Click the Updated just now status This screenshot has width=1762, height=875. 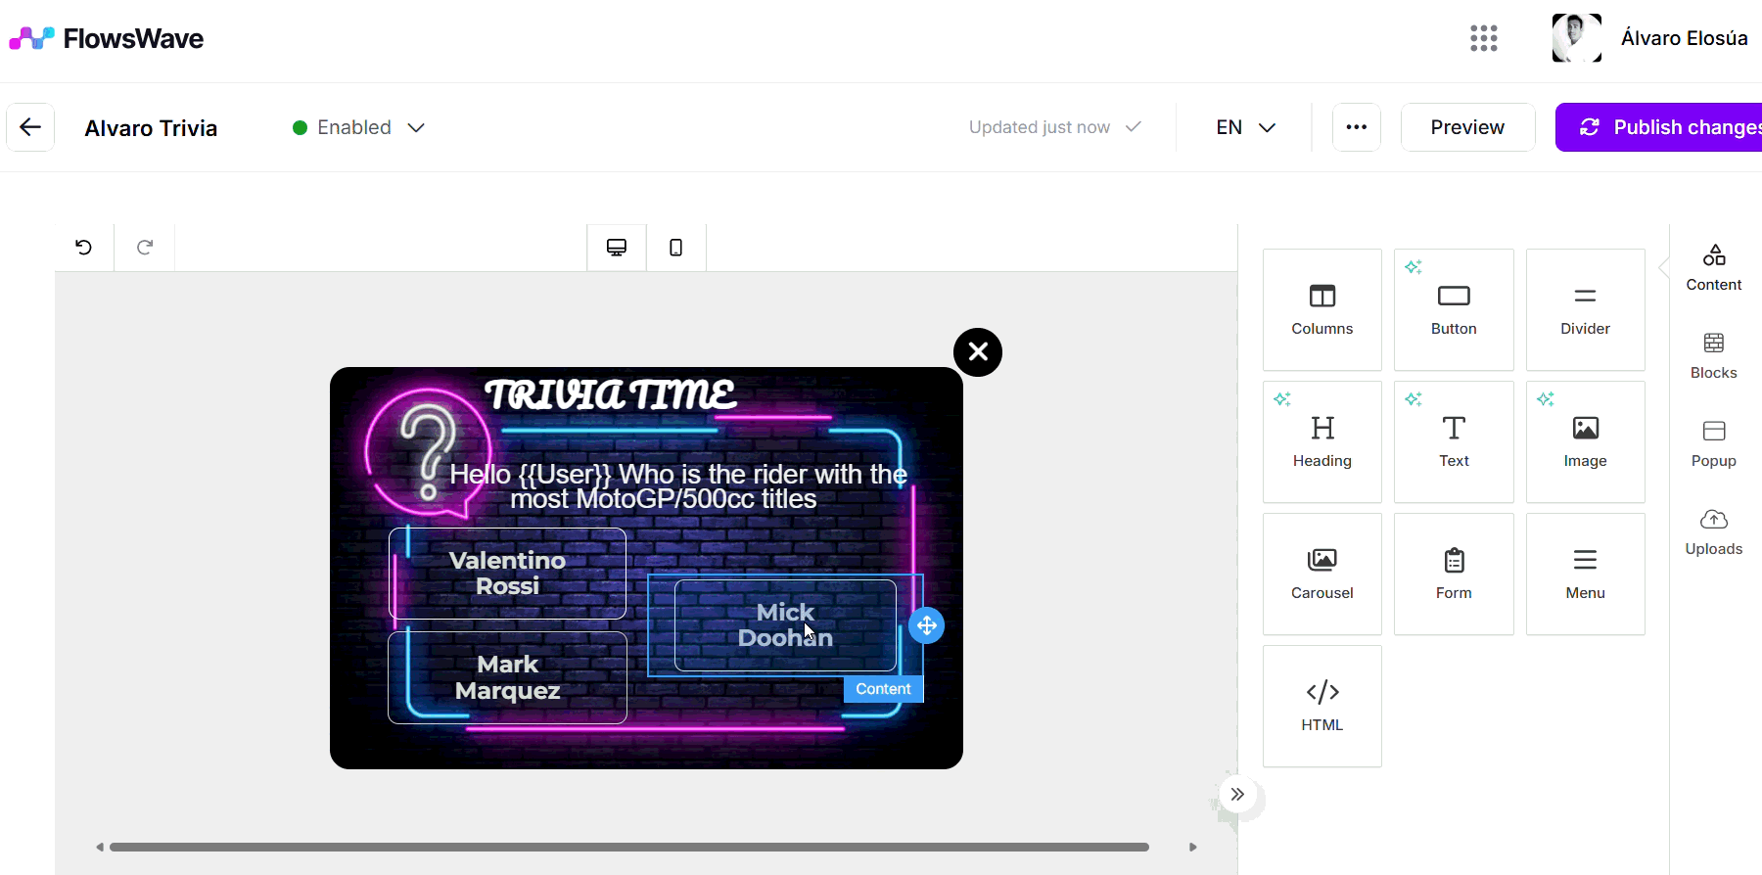[1055, 127]
